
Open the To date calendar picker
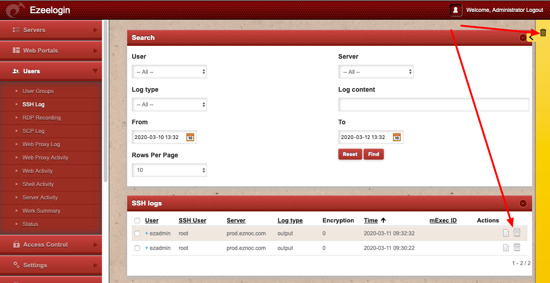click(x=397, y=137)
